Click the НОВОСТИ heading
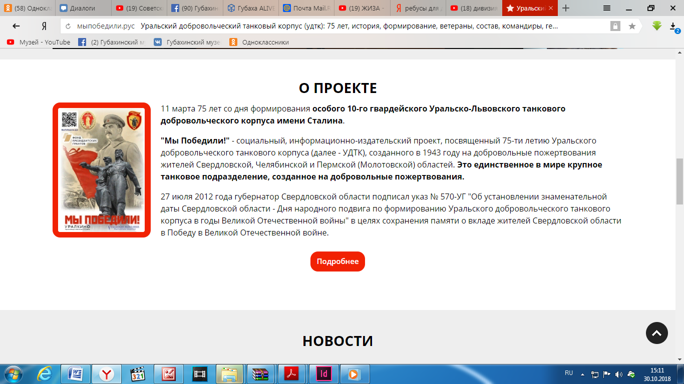The height and width of the screenshot is (384, 684). [x=337, y=341]
